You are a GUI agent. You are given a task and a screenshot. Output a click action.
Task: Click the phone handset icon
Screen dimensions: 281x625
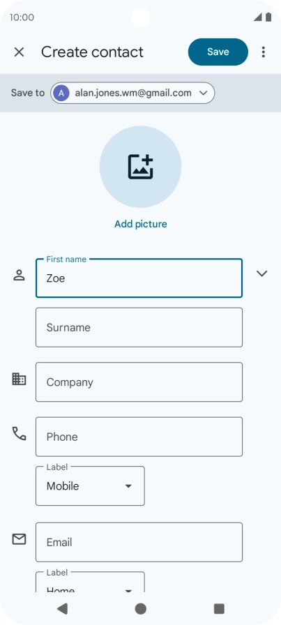click(19, 434)
